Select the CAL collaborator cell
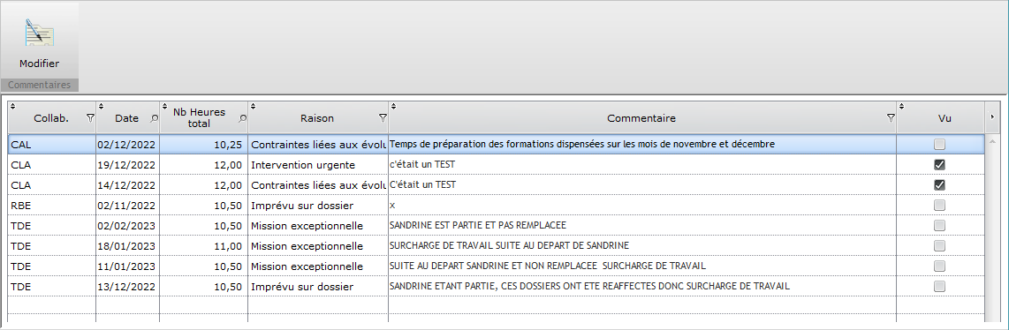The image size is (1009, 330). click(52, 145)
